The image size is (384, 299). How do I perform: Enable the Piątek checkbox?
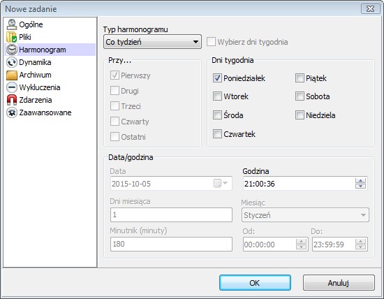[300, 78]
